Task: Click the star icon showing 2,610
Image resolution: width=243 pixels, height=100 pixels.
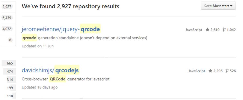Action: (207, 30)
